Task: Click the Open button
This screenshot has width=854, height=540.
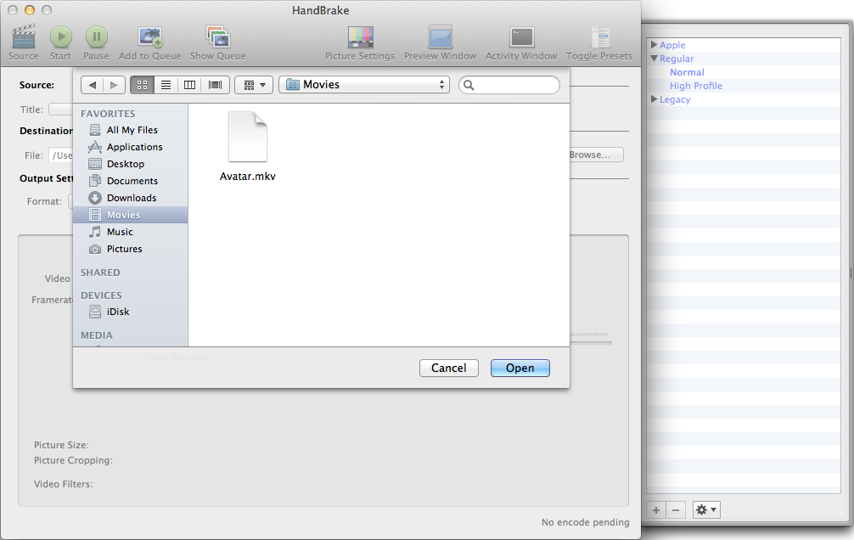Action: click(x=520, y=368)
